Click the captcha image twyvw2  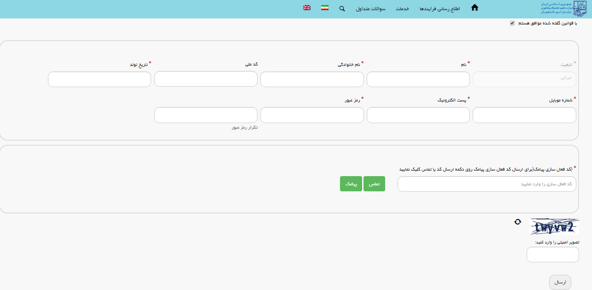pos(555,227)
